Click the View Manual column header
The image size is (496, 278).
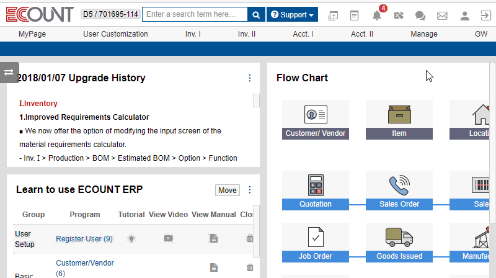point(214,215)
